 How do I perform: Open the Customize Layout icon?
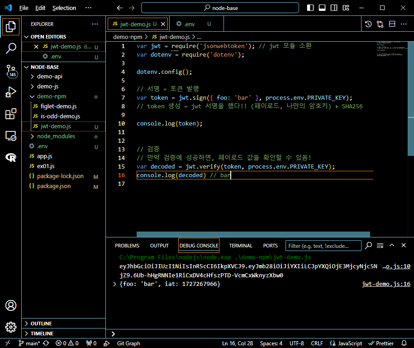point(346,8)
